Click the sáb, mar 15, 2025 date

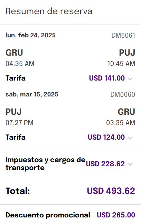(x=32, y=94)
